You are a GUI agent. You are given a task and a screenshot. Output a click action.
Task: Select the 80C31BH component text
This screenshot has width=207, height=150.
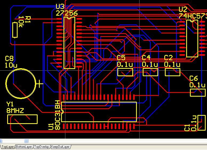[x=58, y=115]
